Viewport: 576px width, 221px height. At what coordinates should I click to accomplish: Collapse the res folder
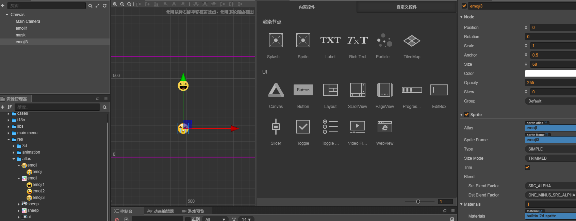coord(9,139)
